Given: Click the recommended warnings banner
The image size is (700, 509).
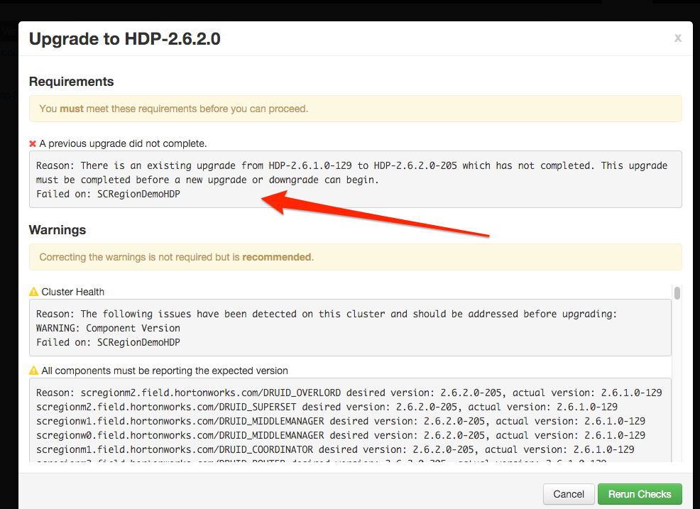Looking at the screenshot, I should 355,257.
